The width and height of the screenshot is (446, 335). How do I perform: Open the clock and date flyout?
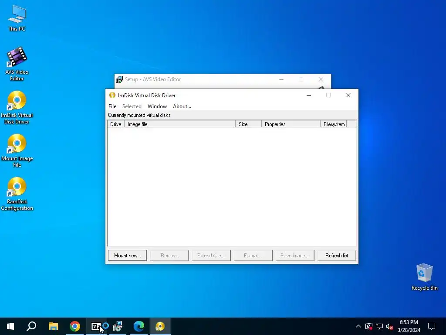[x=409, y=326]
